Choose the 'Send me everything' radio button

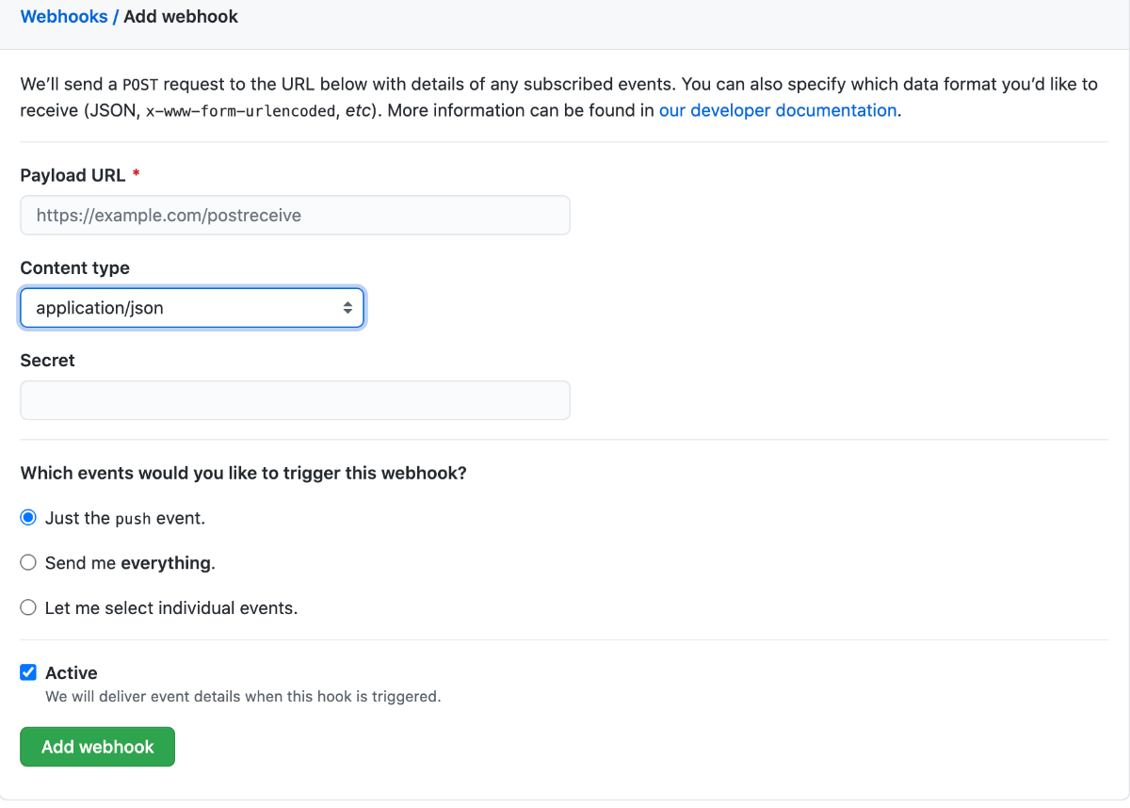28,562
